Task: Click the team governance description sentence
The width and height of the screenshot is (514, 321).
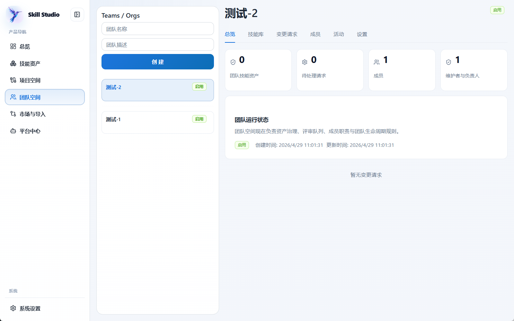Action: click(x=318, y=131)
